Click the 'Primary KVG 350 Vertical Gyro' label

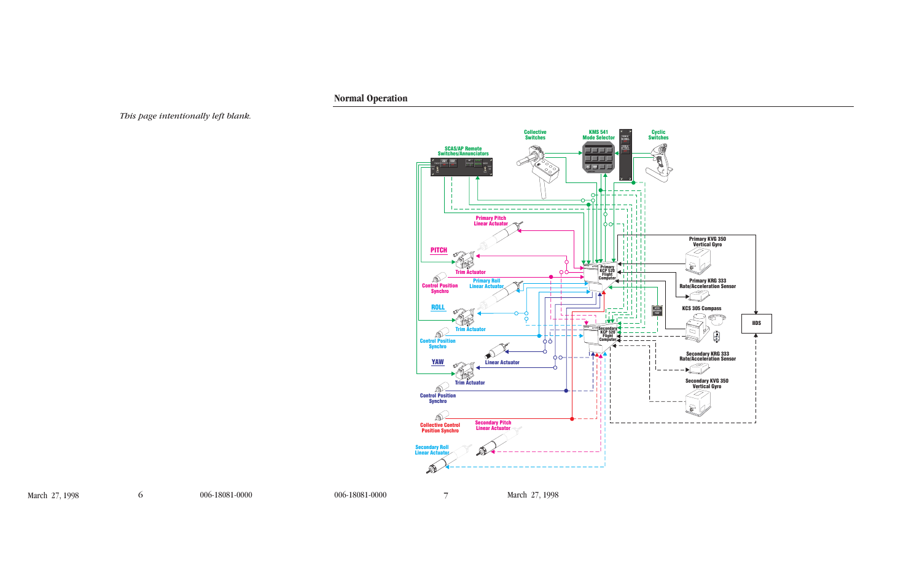(x=708, y=242)
